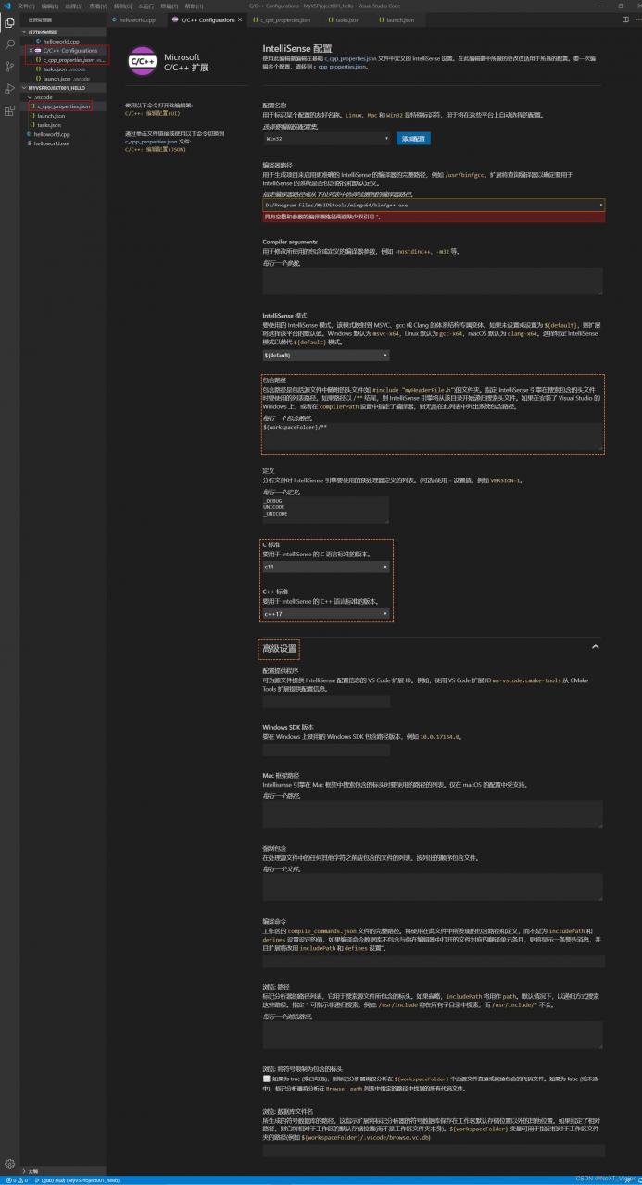Open the Explorer view in the activity bar
The width and height of the screenshot is (642, 1185).
(9, 22)
